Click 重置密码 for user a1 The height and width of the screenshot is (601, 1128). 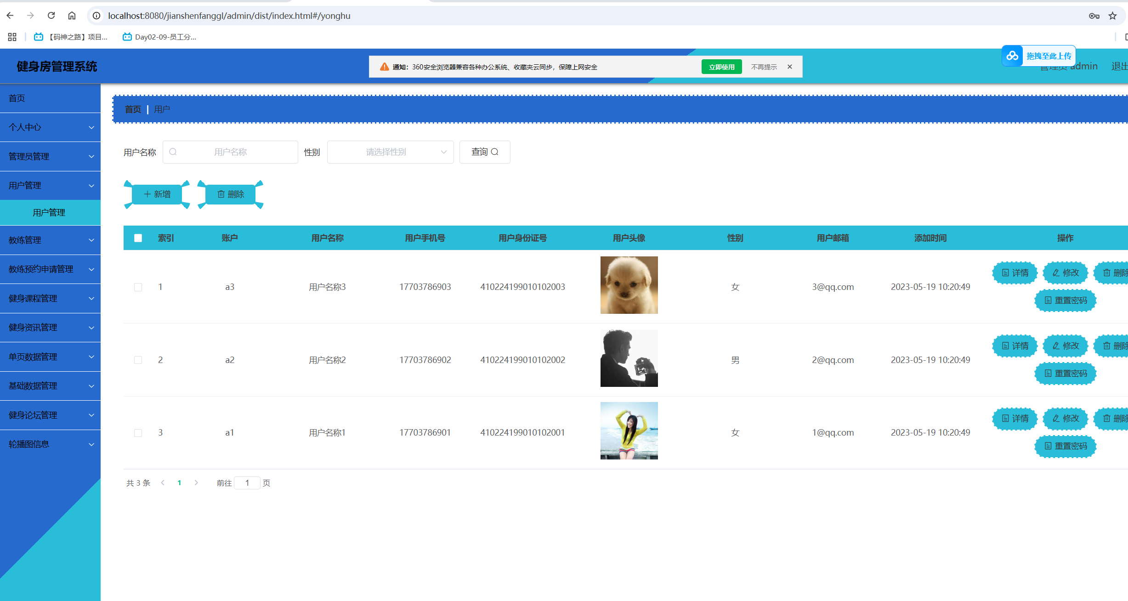(1066, 446)
